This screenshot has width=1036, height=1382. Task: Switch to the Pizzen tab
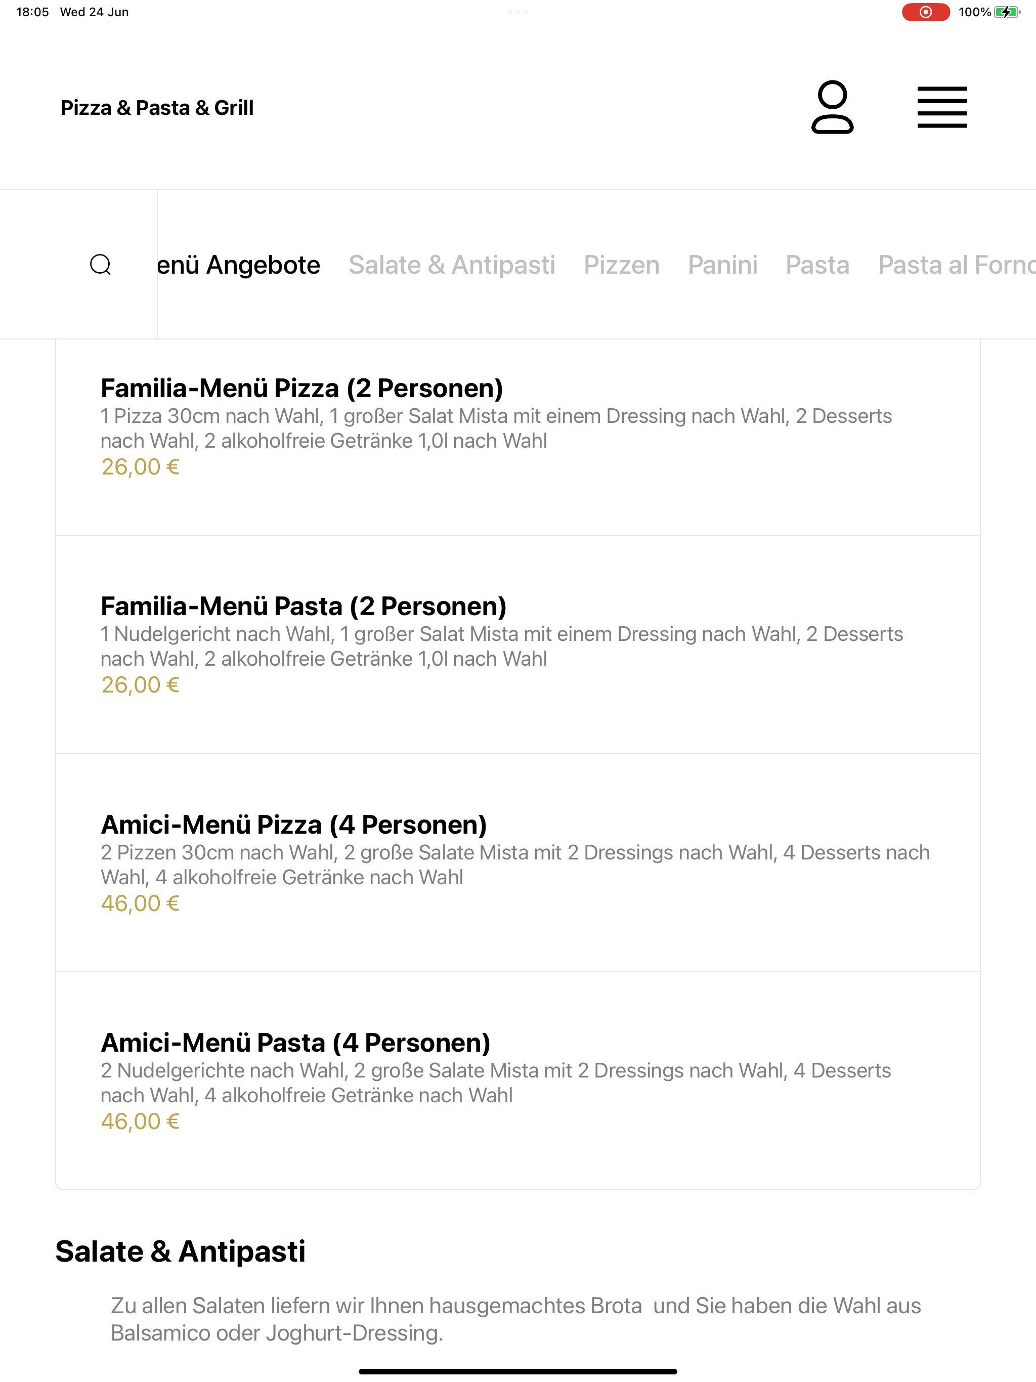(621, 265)
